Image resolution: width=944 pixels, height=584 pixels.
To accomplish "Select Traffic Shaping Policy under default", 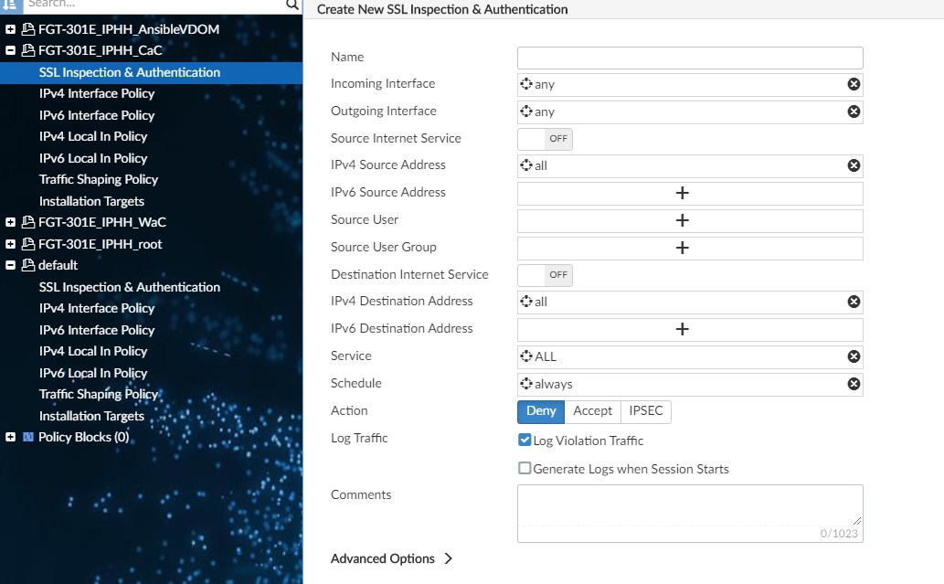I will tap(99, 394).
